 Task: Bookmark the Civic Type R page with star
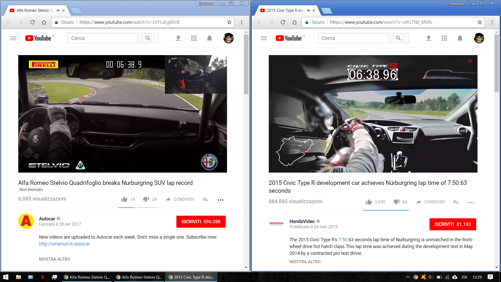click(480, 22)
